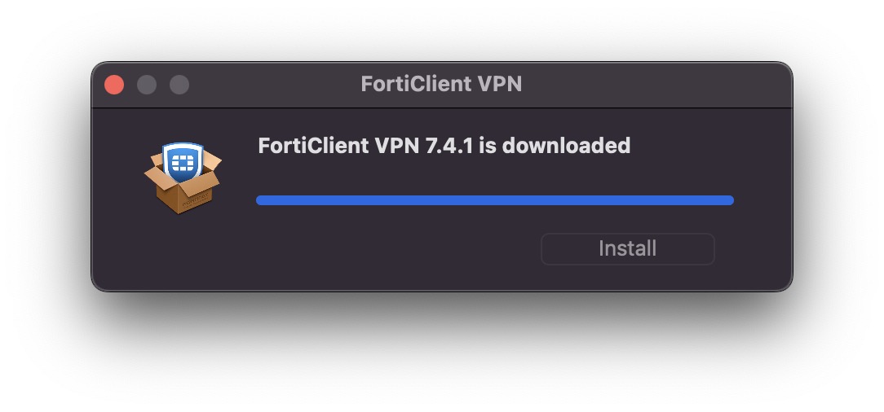Click the left end of the progress bar
Viewport: 884px width, 412px height.
(260, 200)
